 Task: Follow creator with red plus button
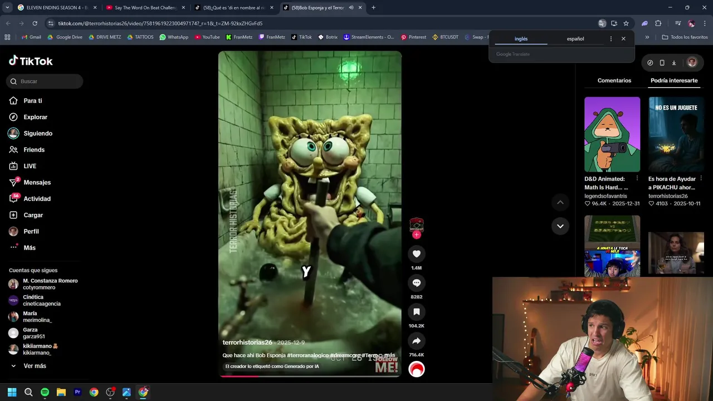(x=417, y=234)
